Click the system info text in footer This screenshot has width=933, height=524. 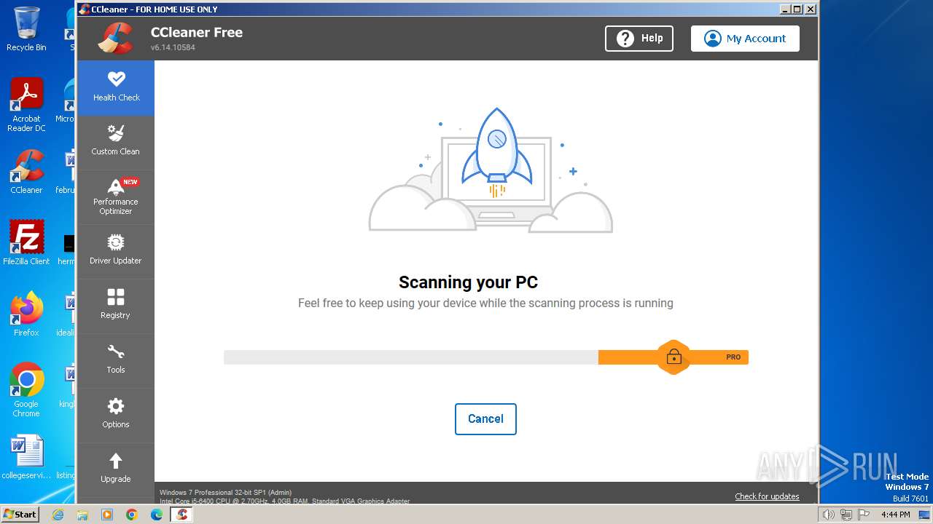[x=284, y=496]
